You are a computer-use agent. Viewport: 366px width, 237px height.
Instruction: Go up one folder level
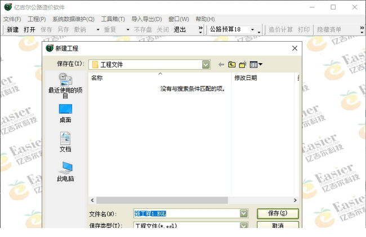click(x=232, y=64)
